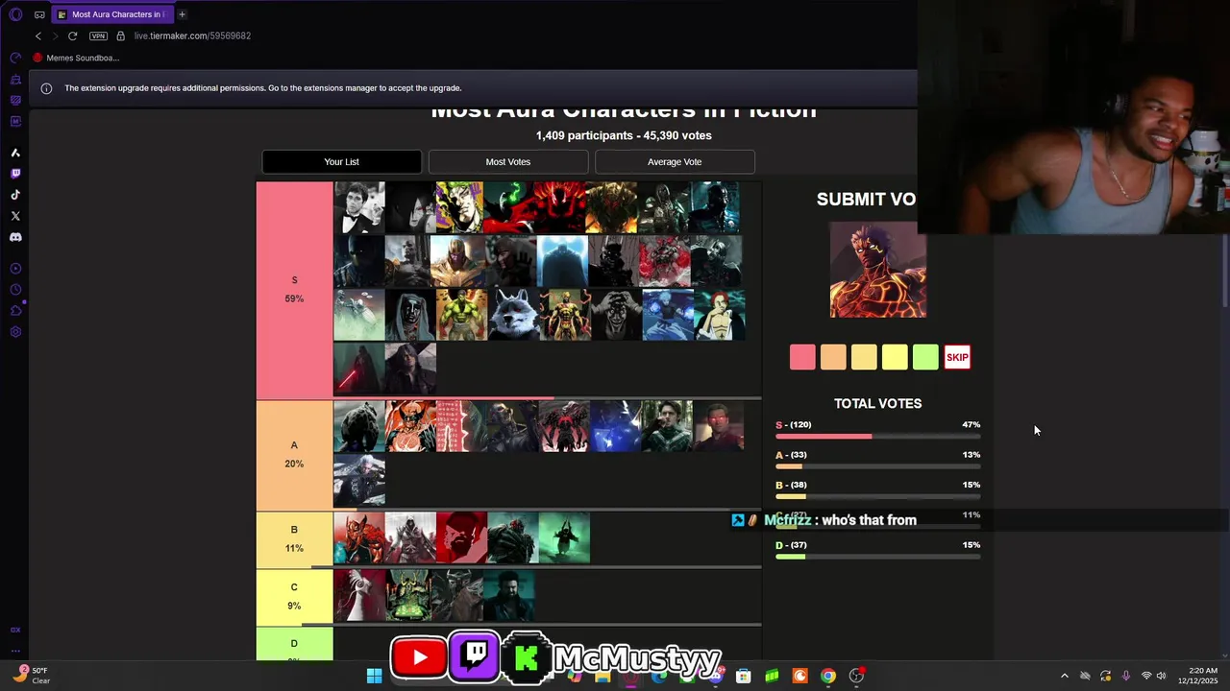This screenshot has width=1230, height=691.
Task: Open volume control in system tray
Action: pos(1161,676)
